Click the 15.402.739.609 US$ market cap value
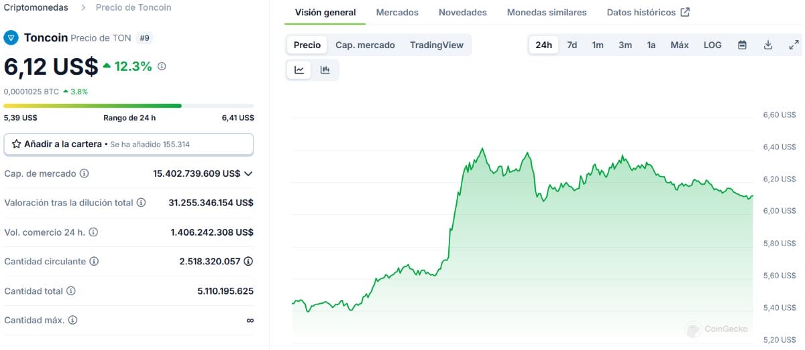 point(197,173)
